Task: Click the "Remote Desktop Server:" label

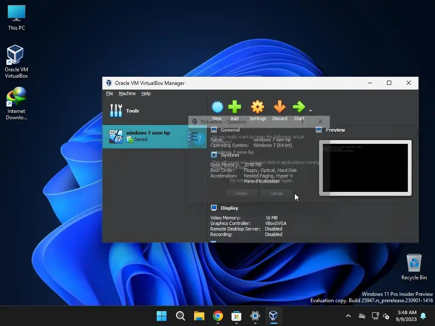Action: pyautogui.click(x=235, y=229)
